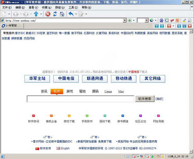194x159 pixels.
Task: Click the popup blocker status bar icon
Action: click(134, 156)
